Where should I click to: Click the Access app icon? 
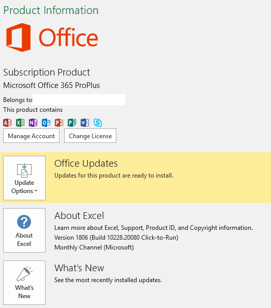click(7, 123)
